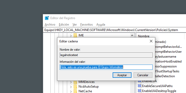The height and width of the screenshot is (93, 186).
Task: Select the IME folder icon
Action: pyautogui.click(x=75, y=35)
